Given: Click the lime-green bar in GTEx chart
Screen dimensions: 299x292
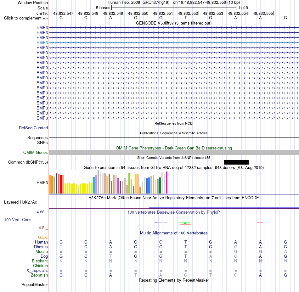Looking at the screenshot, I should (129, 183).
